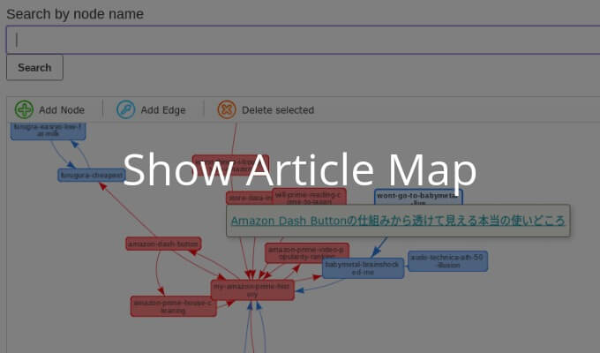Click the blue Add Edge icon

tap(126, 109)
